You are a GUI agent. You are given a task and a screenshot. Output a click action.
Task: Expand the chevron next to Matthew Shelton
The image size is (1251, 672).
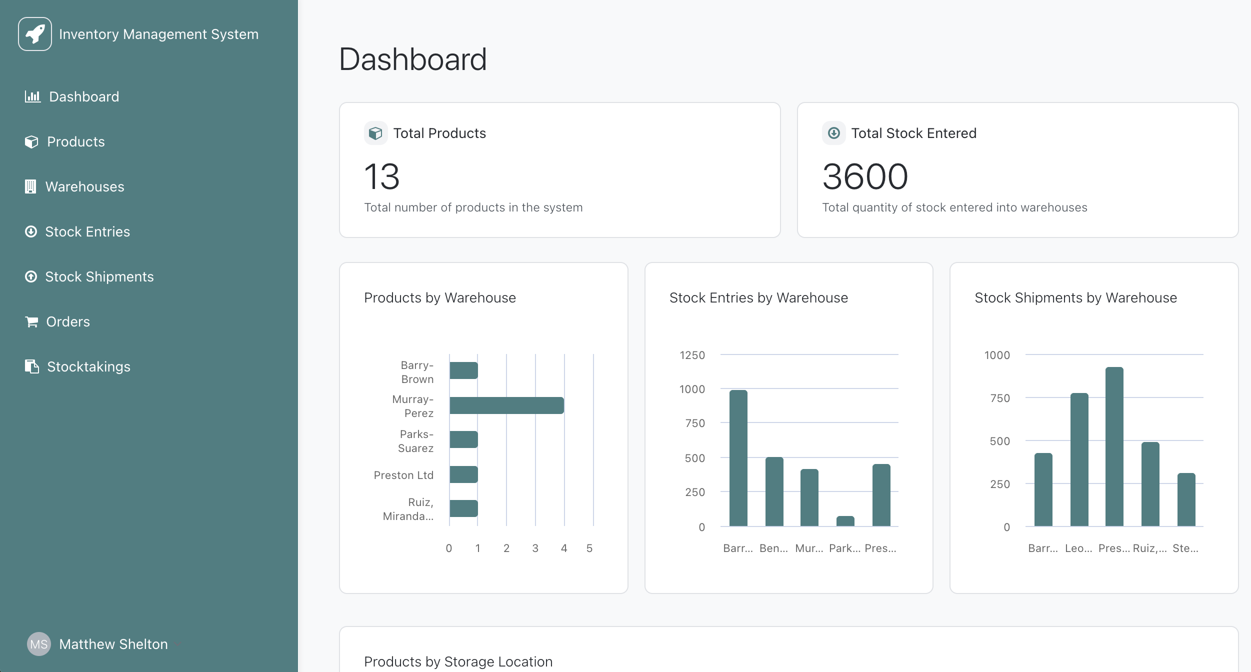(x=178, y=644)
